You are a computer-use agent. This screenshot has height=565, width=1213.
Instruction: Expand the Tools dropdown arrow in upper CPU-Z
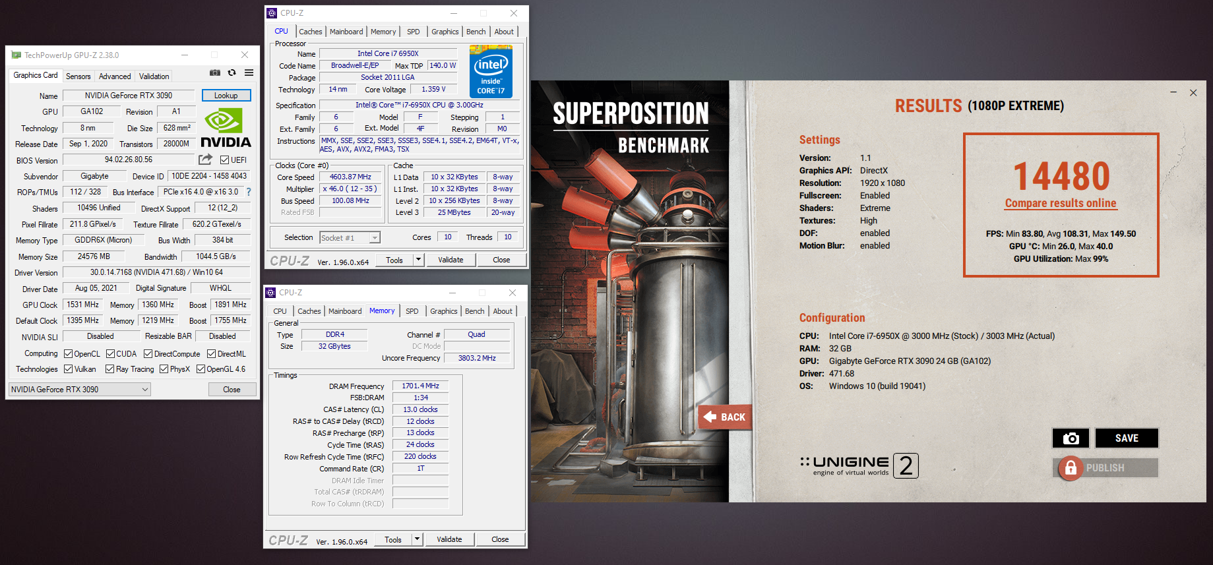[418, 260]
